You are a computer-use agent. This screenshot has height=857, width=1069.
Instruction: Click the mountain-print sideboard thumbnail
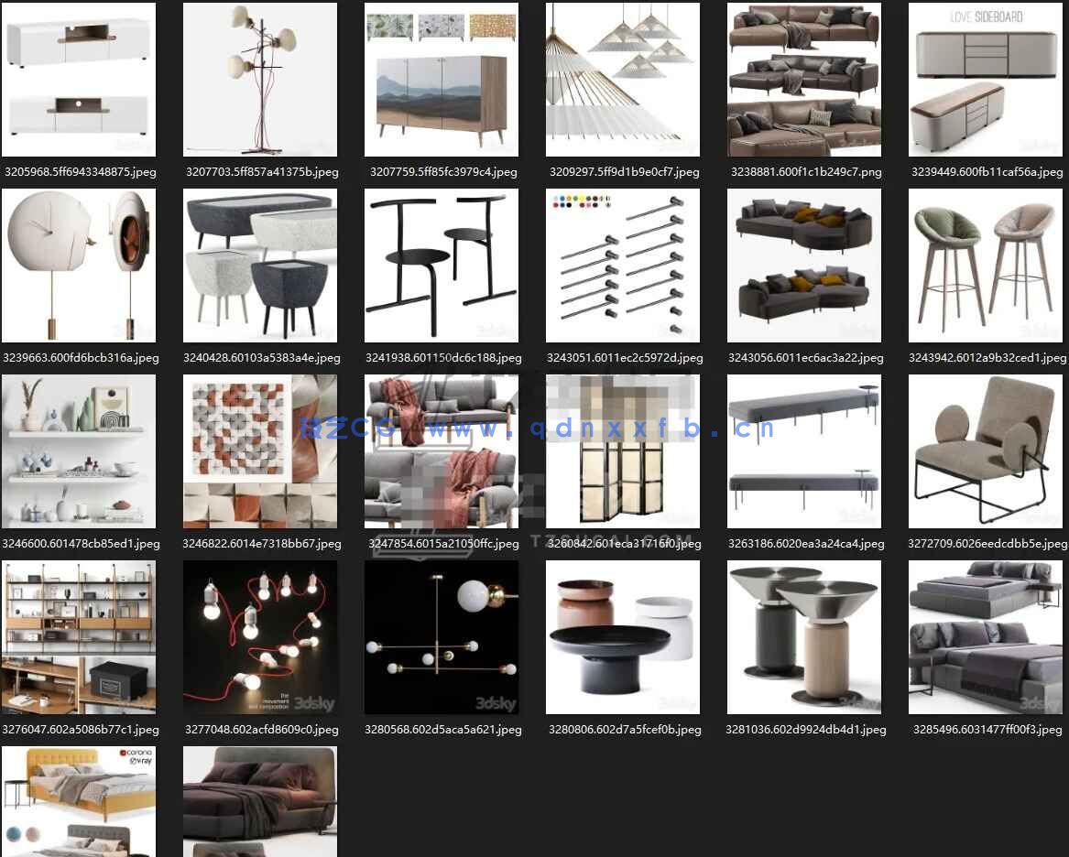point(442,80)
